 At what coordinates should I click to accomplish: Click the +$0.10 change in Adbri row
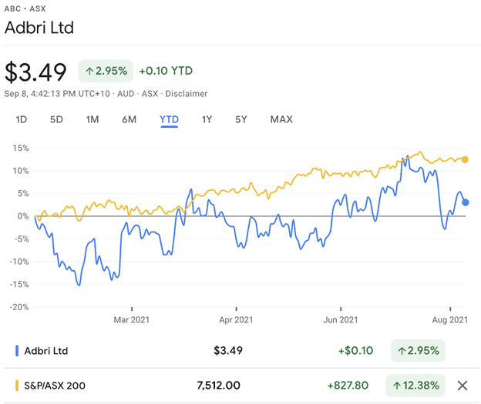pyautogui.click(x=355, y=351)
